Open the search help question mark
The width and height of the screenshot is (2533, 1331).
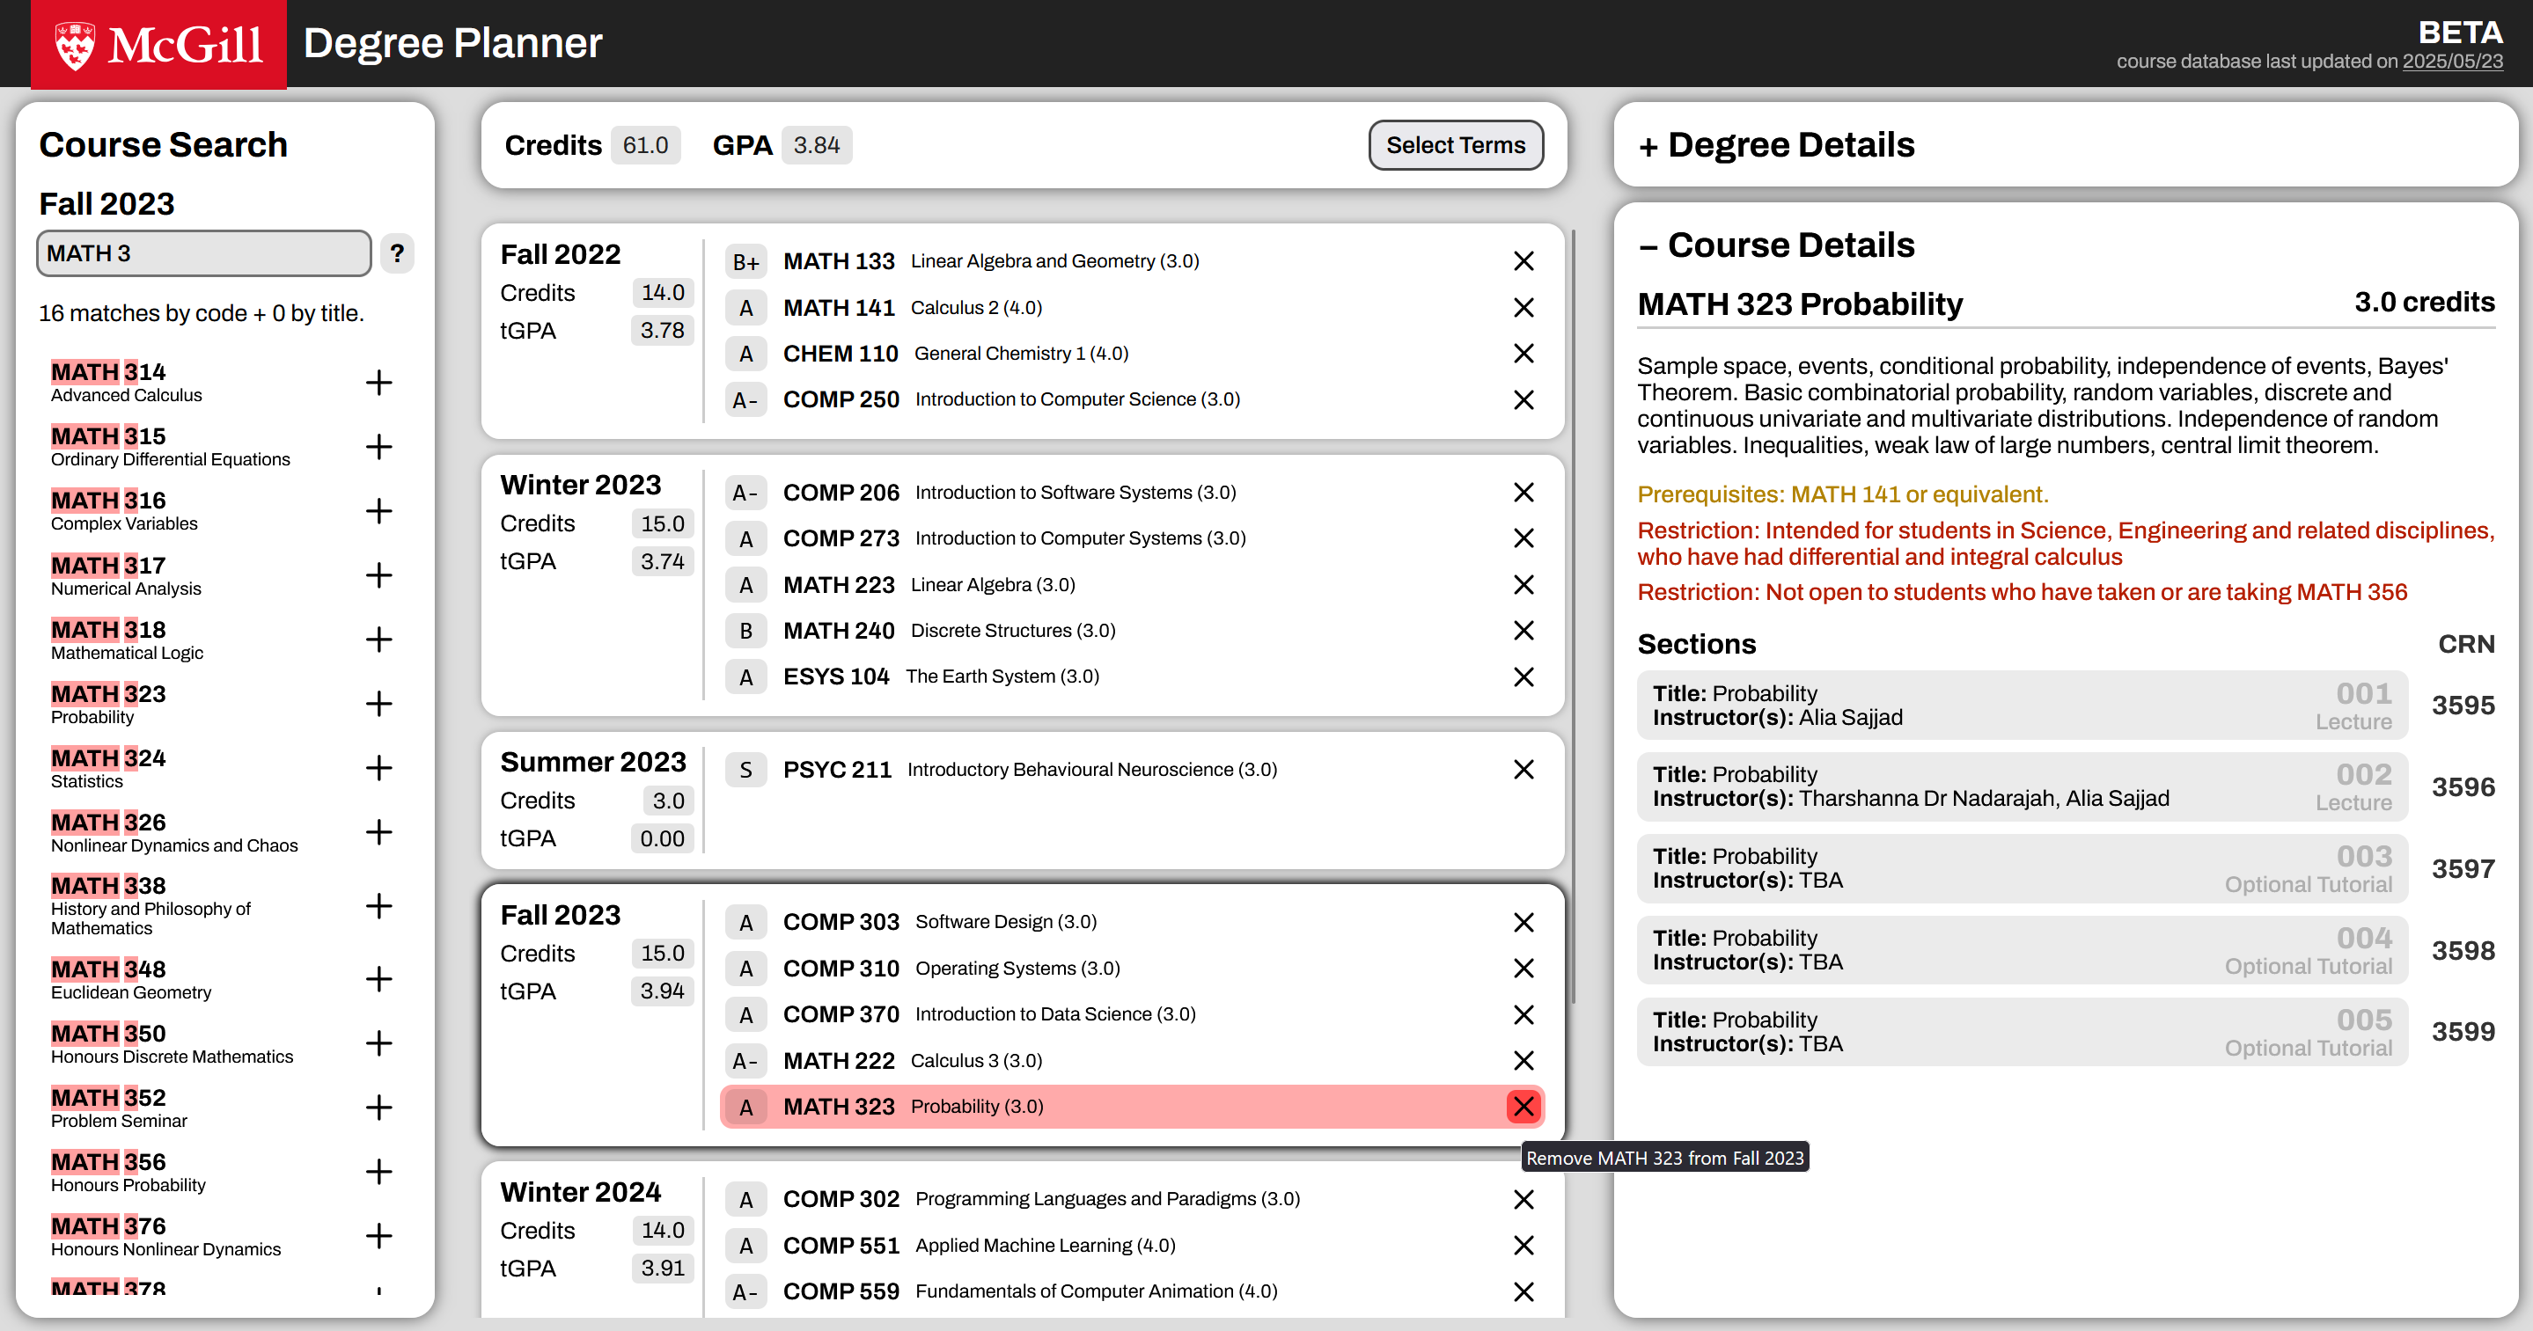[x=396, y=253]
